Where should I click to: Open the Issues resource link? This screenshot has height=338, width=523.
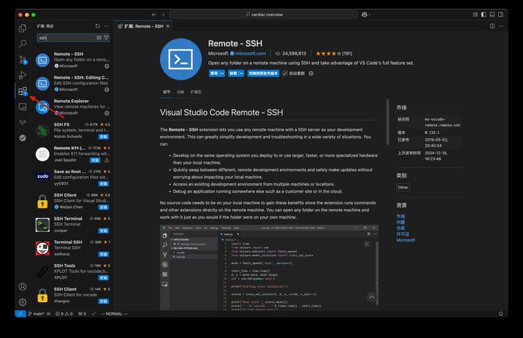pos(400,222)
